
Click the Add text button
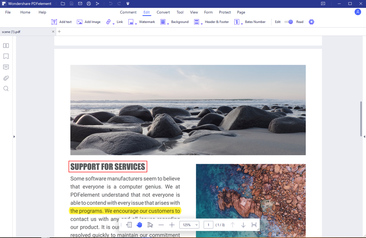click(62, 22)
